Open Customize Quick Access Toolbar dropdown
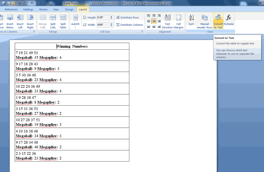Screen dimensions: 264x172 click(x=39, y=3)
